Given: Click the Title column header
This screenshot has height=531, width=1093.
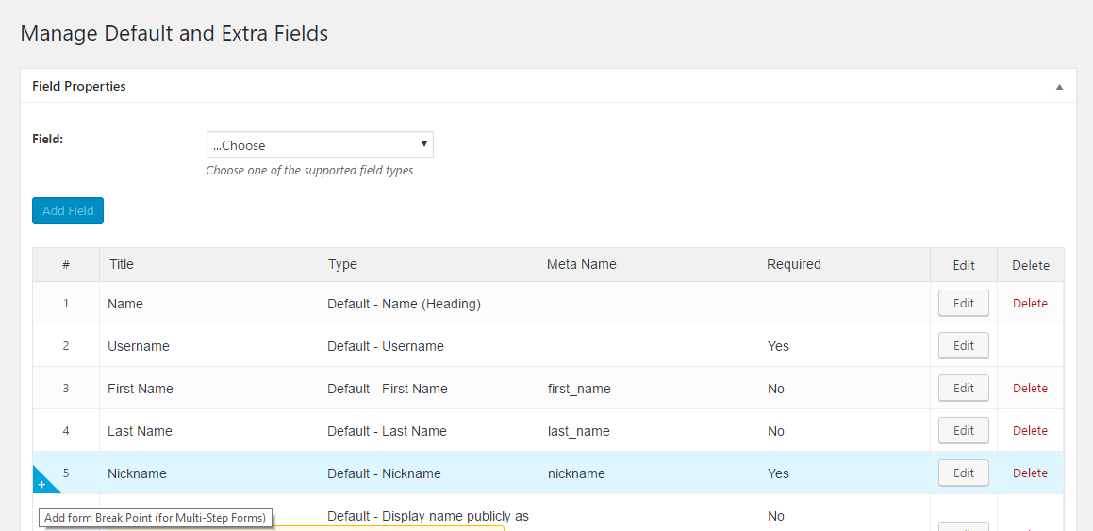Looking at the screenshot, I should coord(122,264).
